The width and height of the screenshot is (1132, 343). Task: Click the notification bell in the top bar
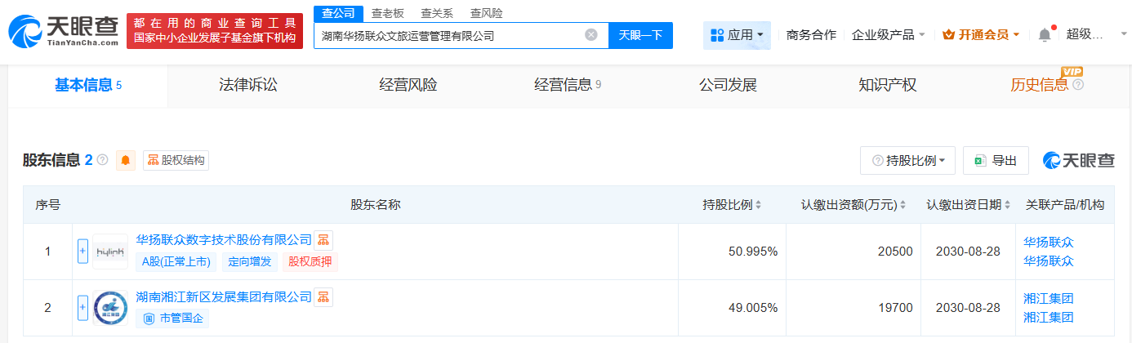[x=1045, y=34]
